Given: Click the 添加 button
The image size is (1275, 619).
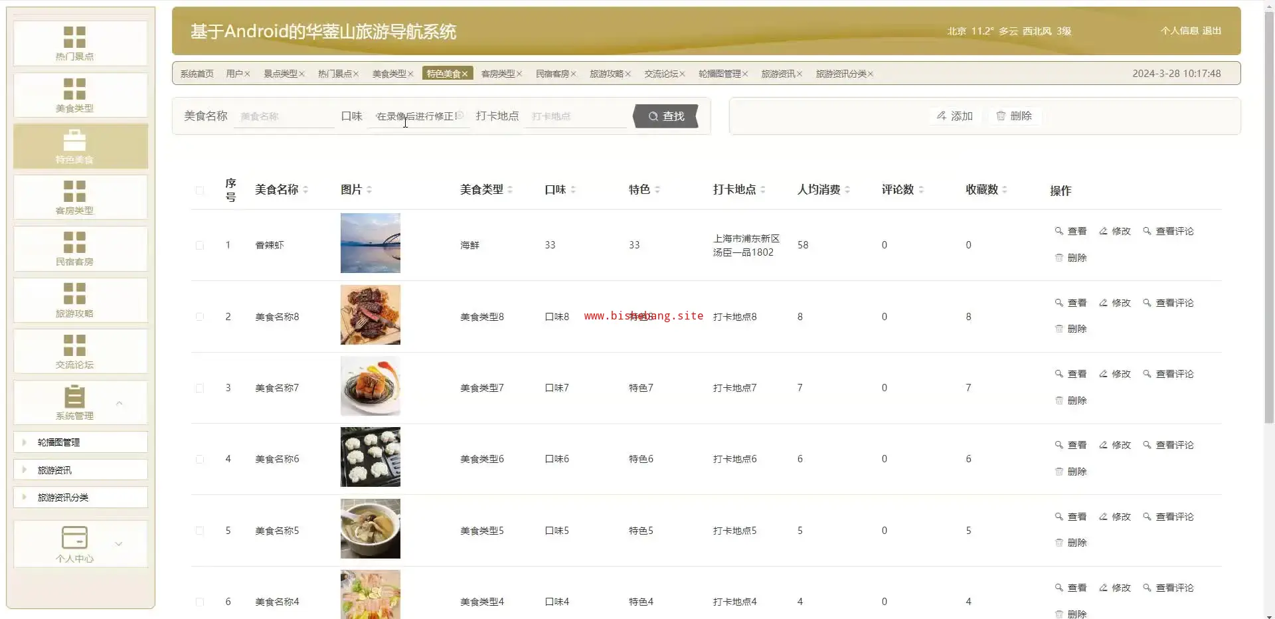Looking at the screenshot, I should [x=955, y=116].
